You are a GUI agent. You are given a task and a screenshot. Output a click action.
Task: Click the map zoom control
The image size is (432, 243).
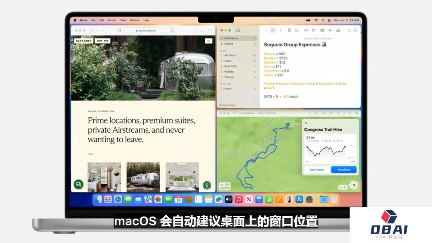(342, 187)
